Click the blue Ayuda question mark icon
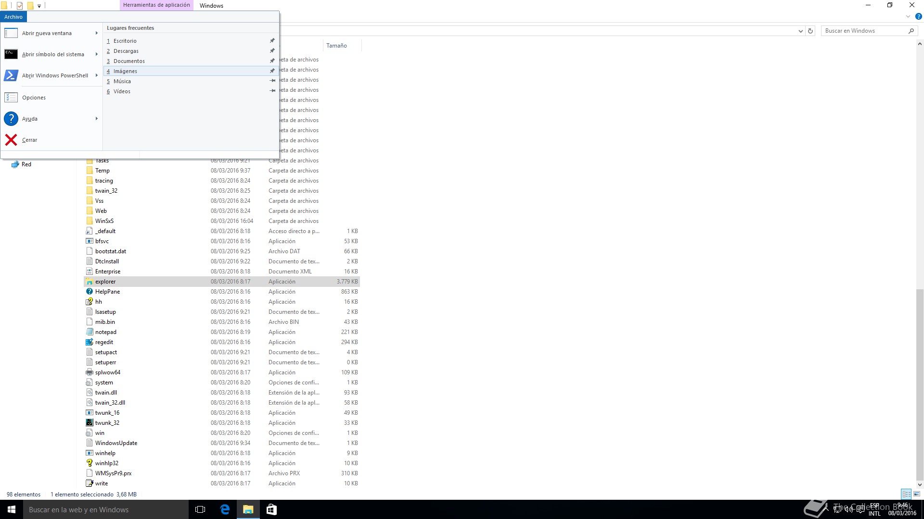 click(11, 119)
